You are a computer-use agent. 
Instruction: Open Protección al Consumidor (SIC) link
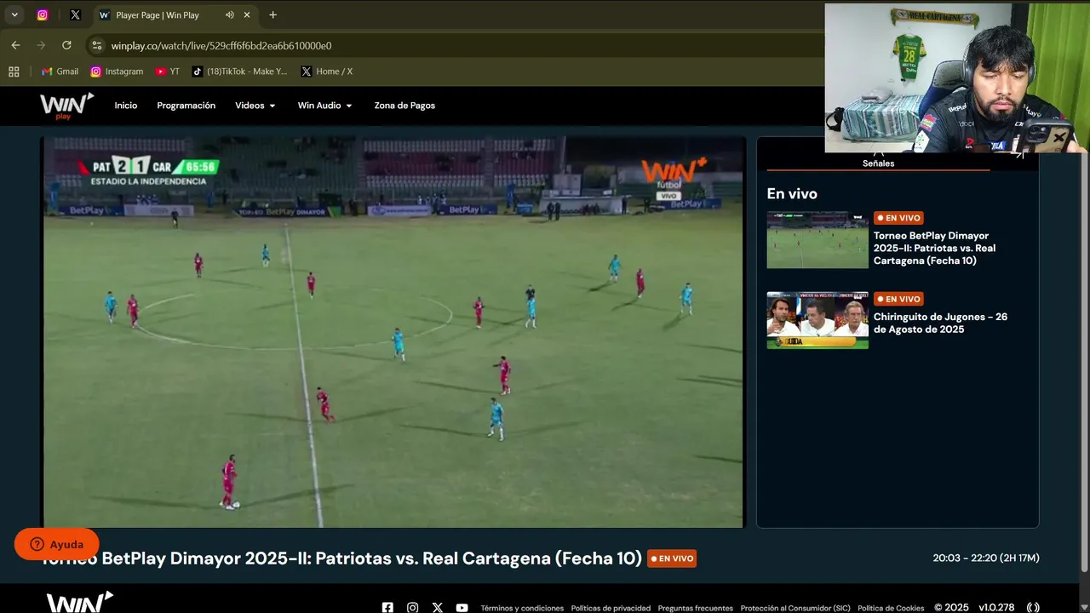pos(795,608)
